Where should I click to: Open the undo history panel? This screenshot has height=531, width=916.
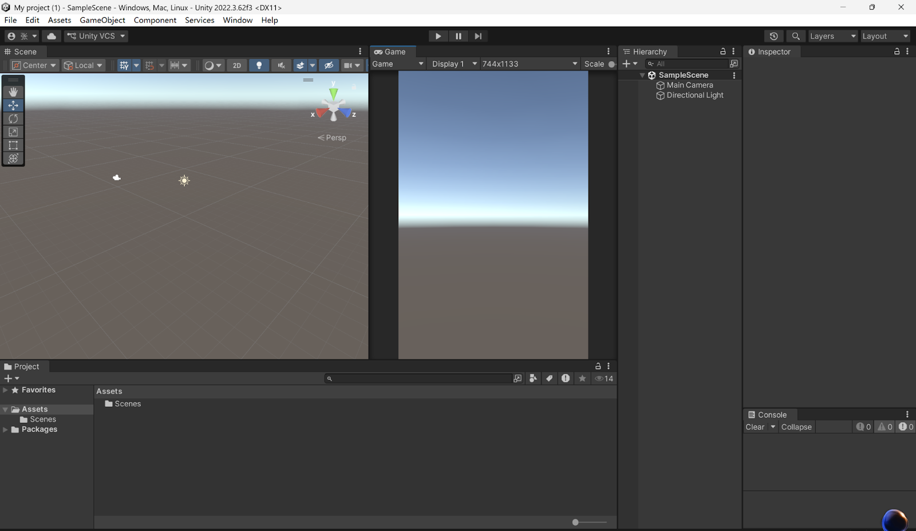point(774,35)
